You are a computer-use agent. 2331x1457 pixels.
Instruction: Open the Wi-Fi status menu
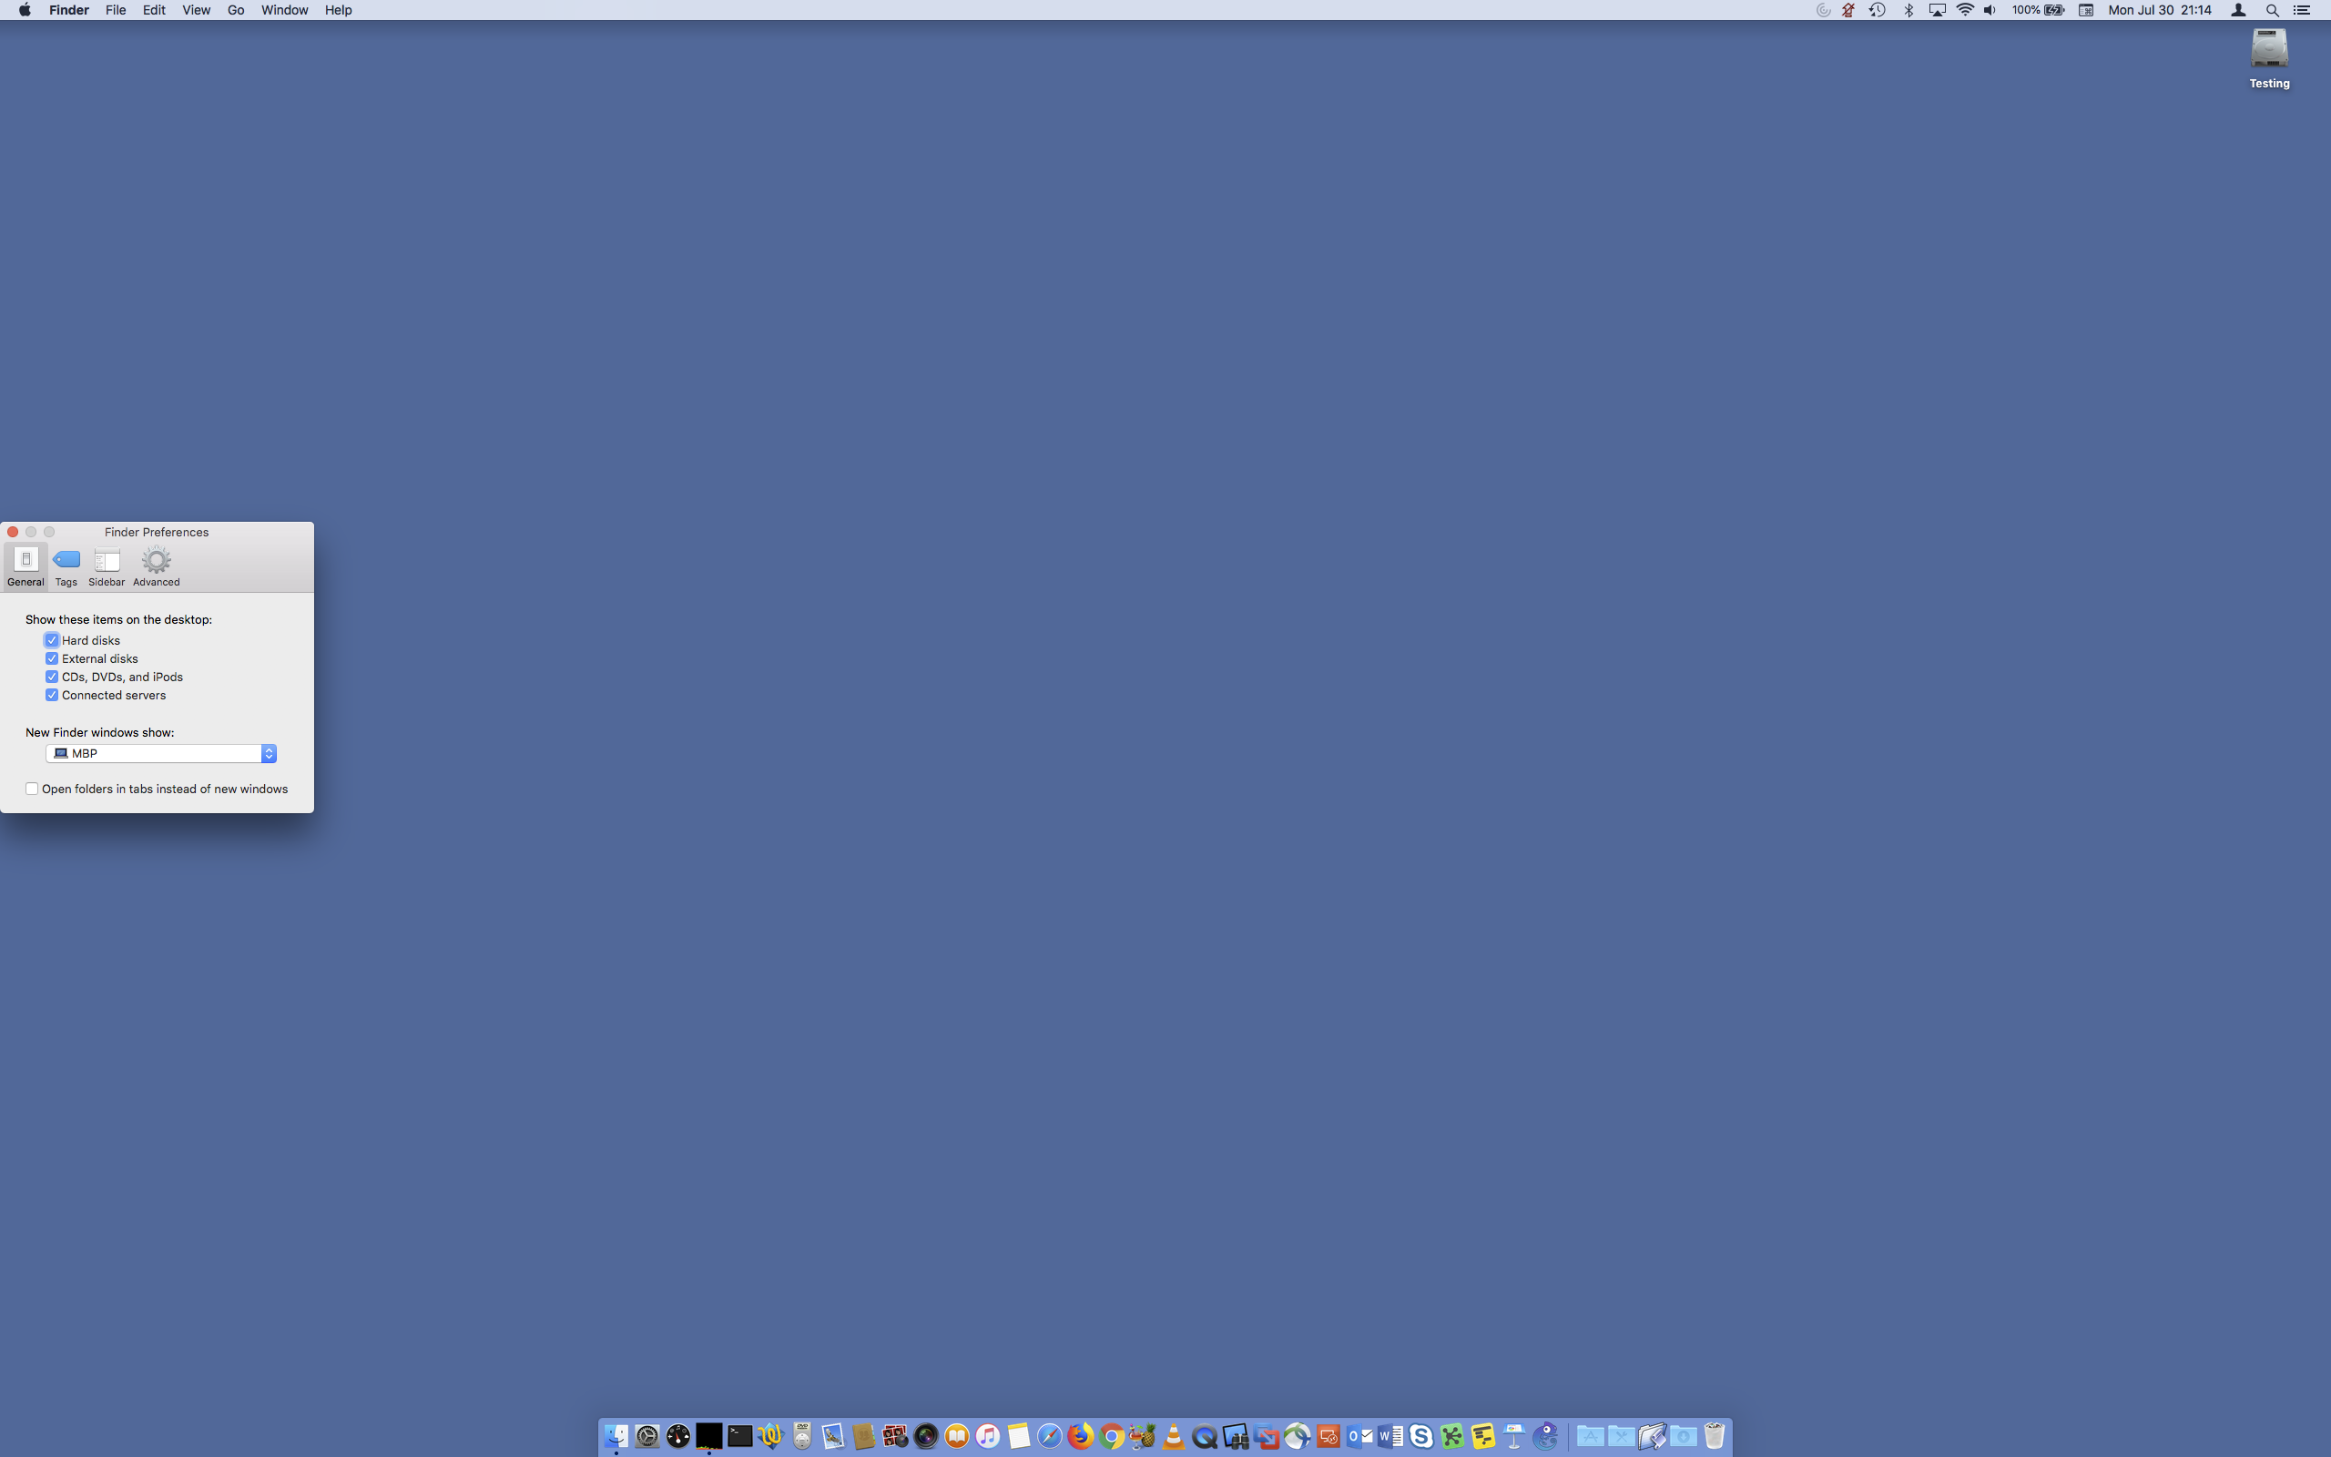pos(1965,10)
